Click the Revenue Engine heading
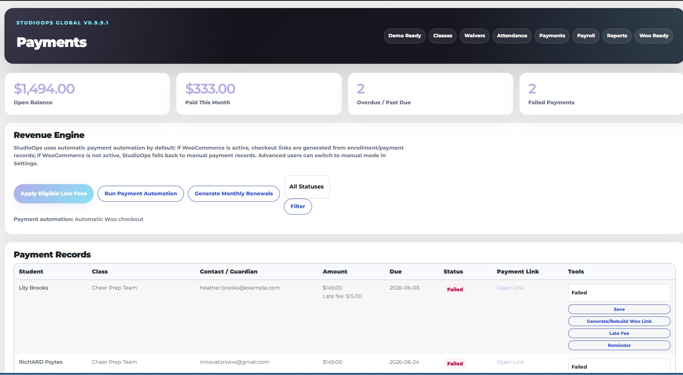Viewport: 683px width, 375px height. click(x=49, y=135)
